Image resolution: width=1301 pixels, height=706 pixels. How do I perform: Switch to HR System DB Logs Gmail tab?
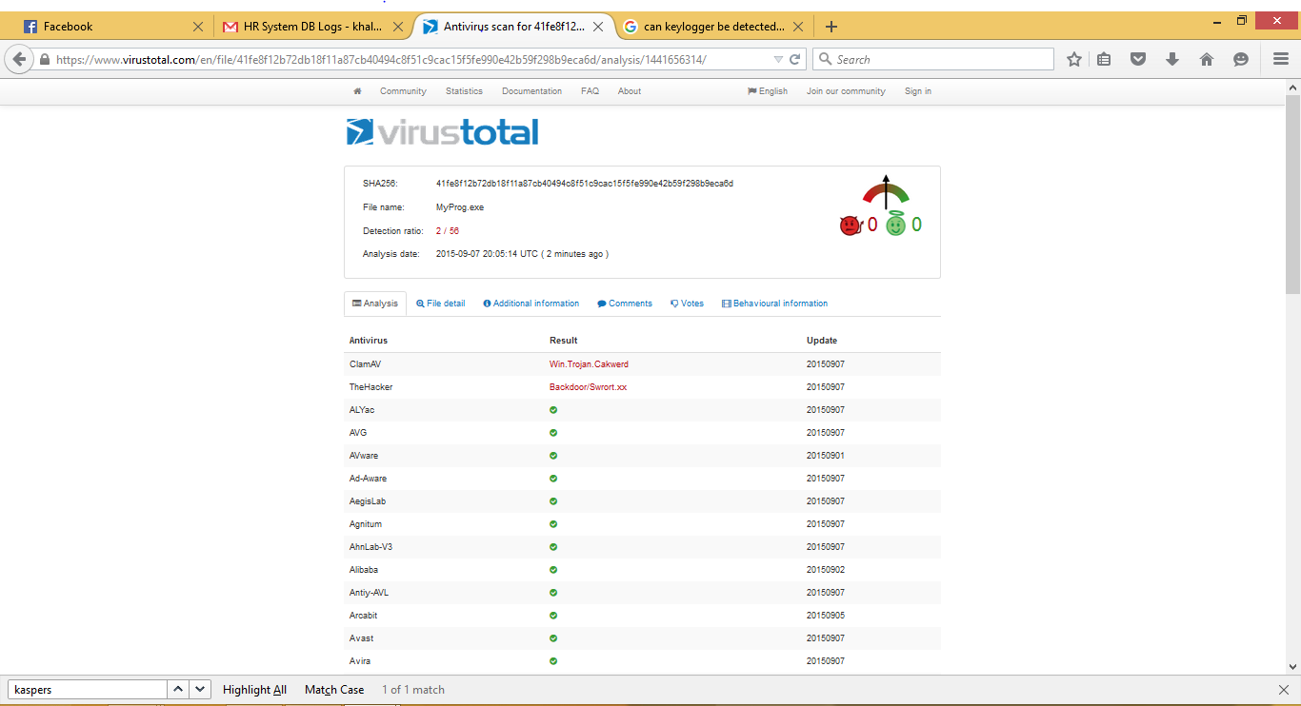click(310, 27)
